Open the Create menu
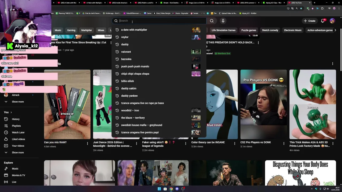342x192 pixels. [x=309, y=21]
